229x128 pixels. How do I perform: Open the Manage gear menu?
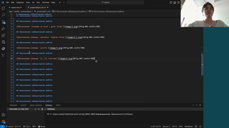3,122
